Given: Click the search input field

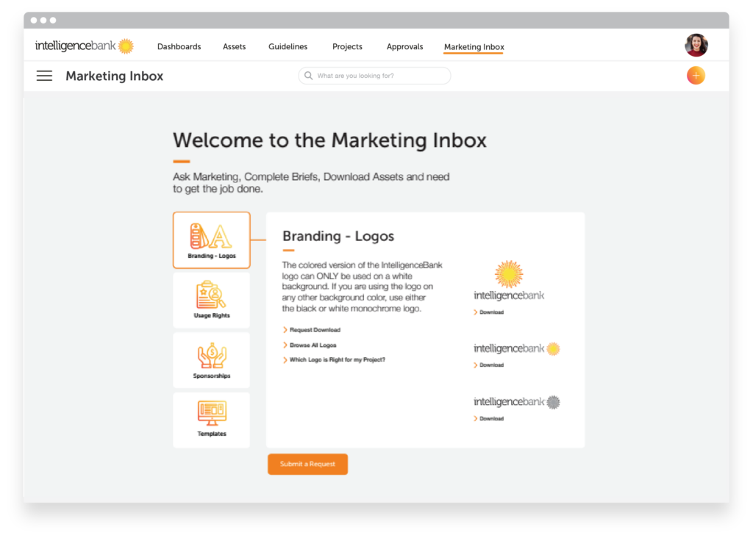Looking at the screenshot, I should pos(375,75).
